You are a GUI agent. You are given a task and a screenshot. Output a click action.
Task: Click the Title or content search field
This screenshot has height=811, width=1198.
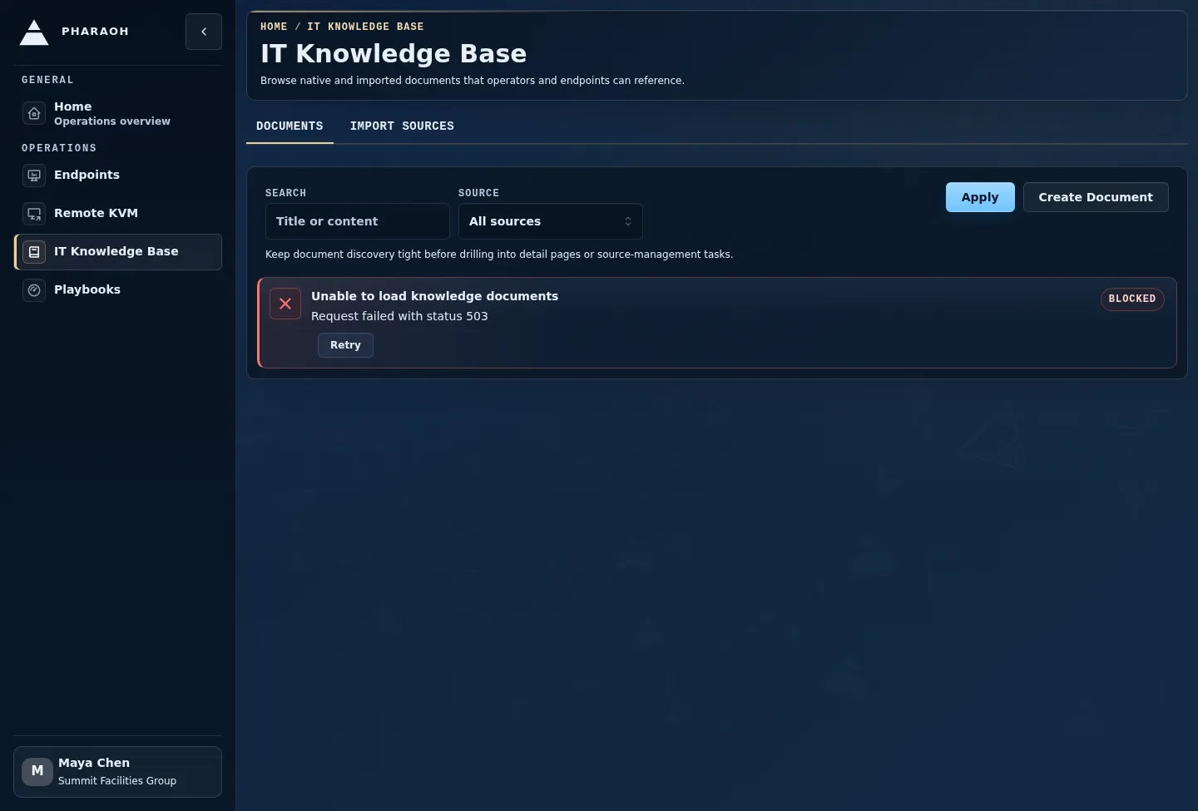[358, 221]
